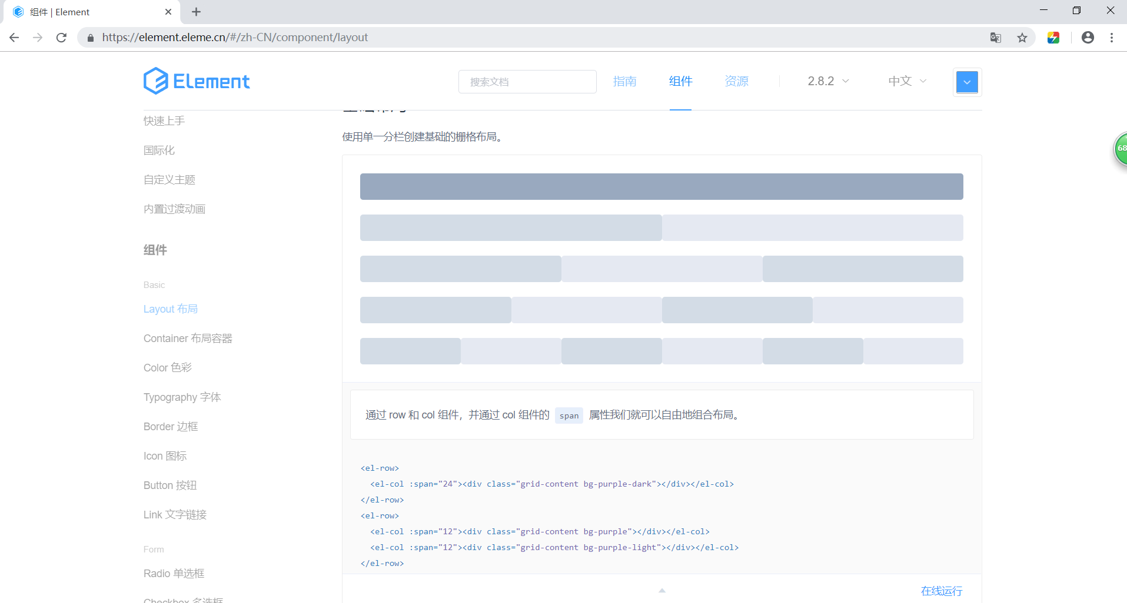The height and width of the screenshot is (603, 1127).
Task: Open the version 2.8.2 dropdown
Action: pyautogui.click(x=828, y=81)
